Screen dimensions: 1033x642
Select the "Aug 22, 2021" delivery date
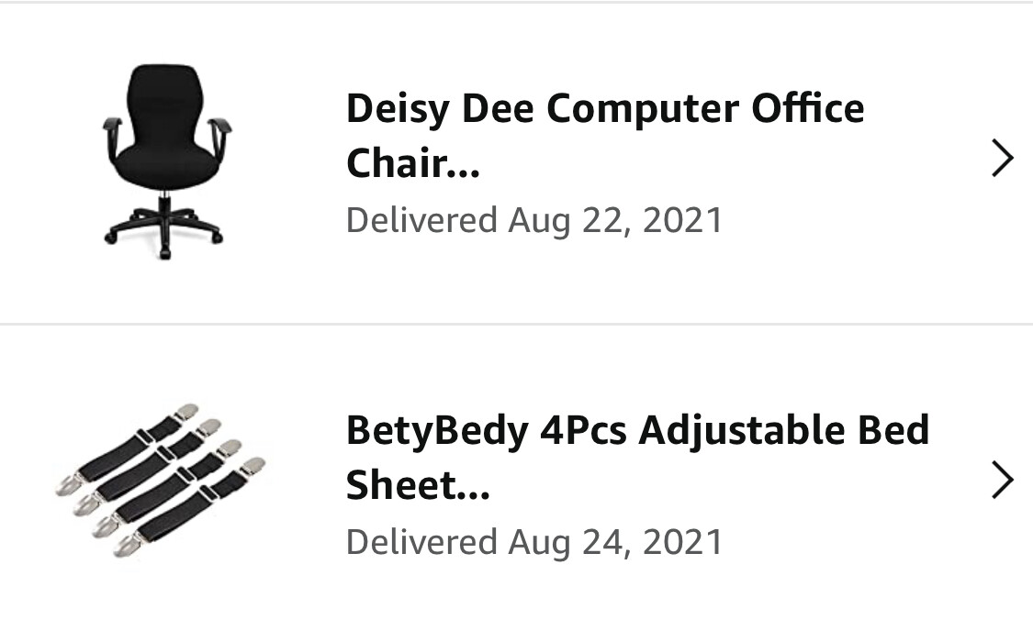point(615,220)
